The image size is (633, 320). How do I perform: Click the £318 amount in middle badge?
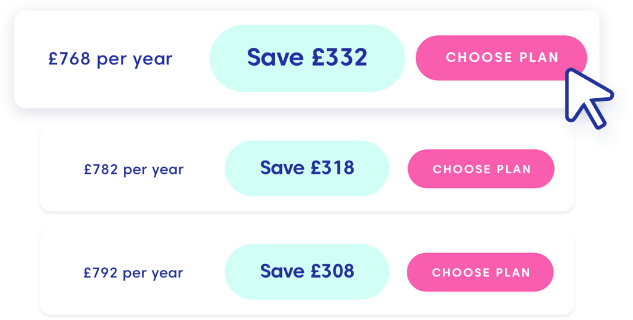pos(332,168)
